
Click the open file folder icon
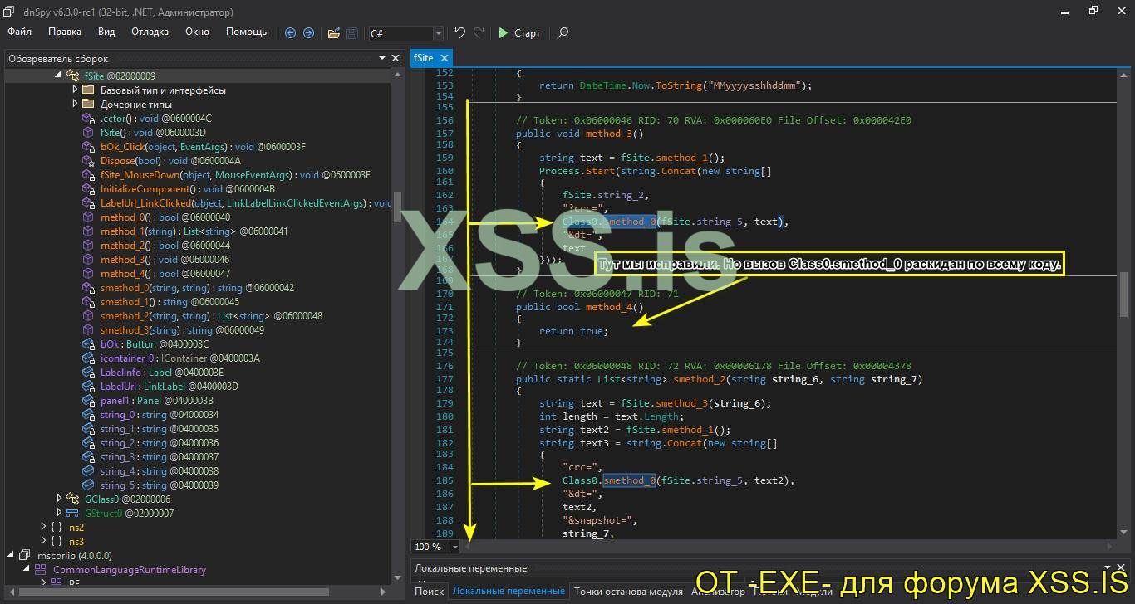tap(333, 33)
